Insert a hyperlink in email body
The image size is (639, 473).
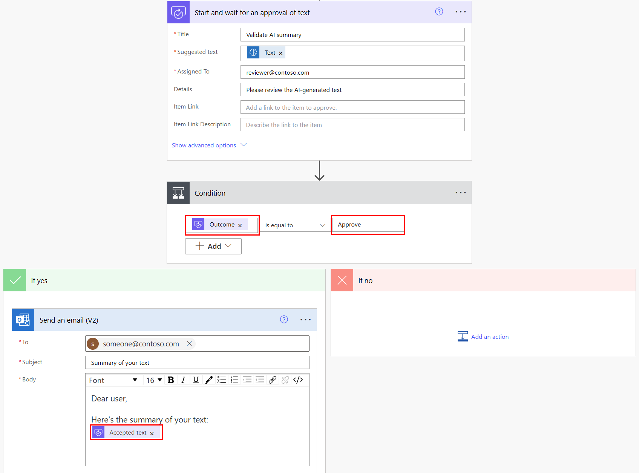click(273, 380)
